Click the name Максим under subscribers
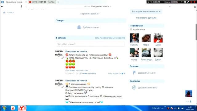This screenshot has width=197, height=111. point(134,45)
